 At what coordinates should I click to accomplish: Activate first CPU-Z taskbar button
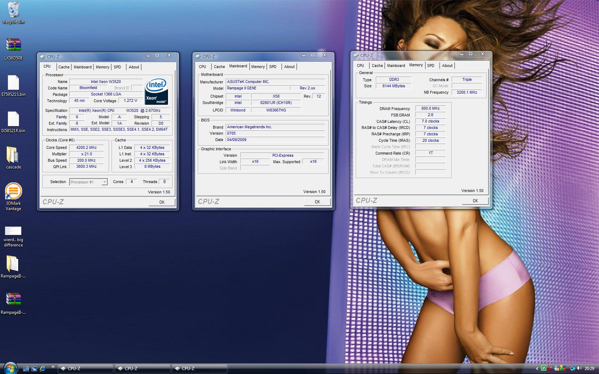pyautogui.click(x=86, y=369)
